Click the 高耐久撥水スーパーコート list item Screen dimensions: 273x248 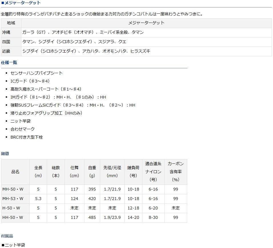(x=46, y=89)
